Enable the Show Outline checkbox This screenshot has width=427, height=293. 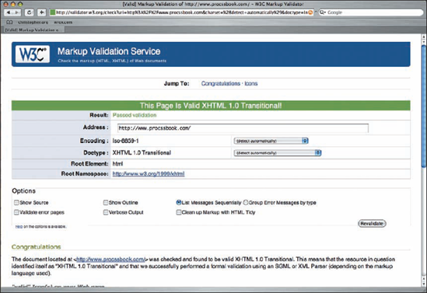point(106,202)
